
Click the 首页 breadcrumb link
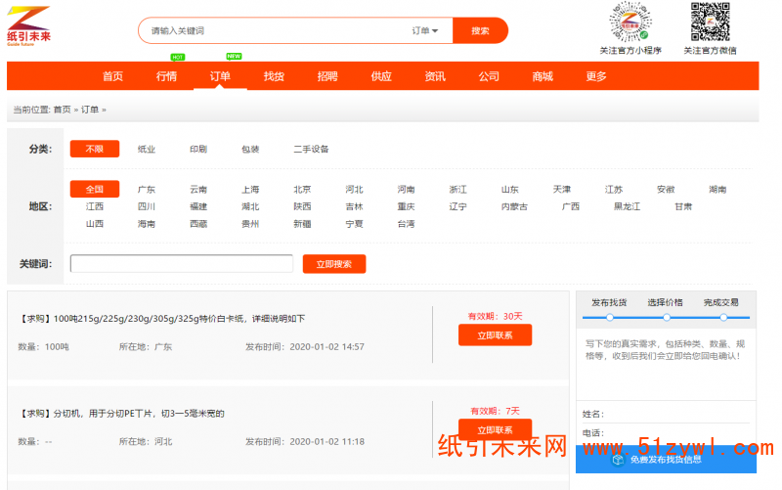pyautogui.click(x=62, y=110)
